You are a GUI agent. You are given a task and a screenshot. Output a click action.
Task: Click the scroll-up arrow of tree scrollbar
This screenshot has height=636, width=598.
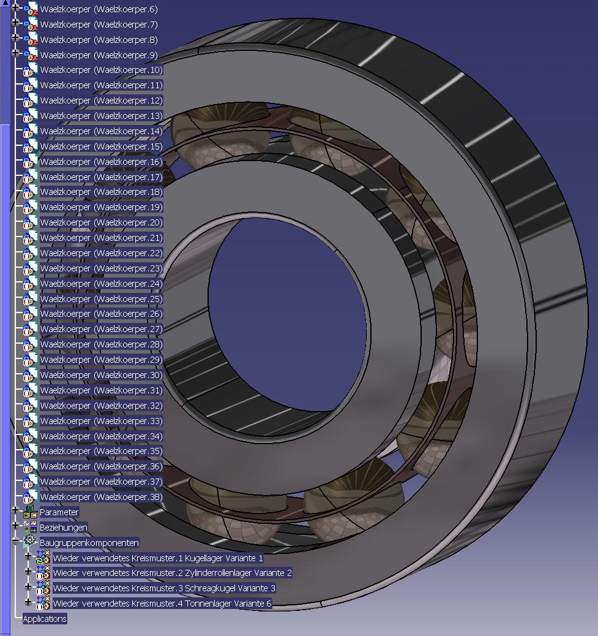[5, 3]
